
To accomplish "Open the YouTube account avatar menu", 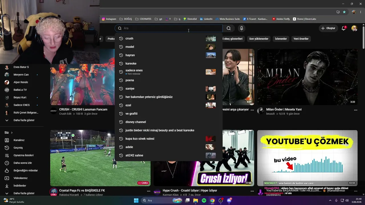I will [x=354, y=28].
